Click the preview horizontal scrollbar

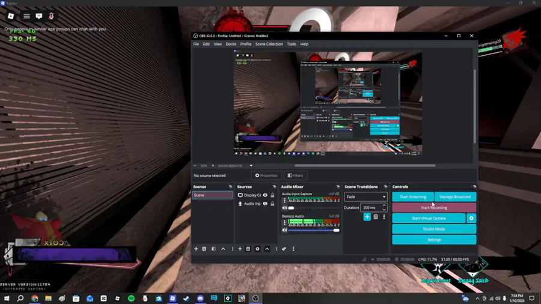tap(365, 166)
